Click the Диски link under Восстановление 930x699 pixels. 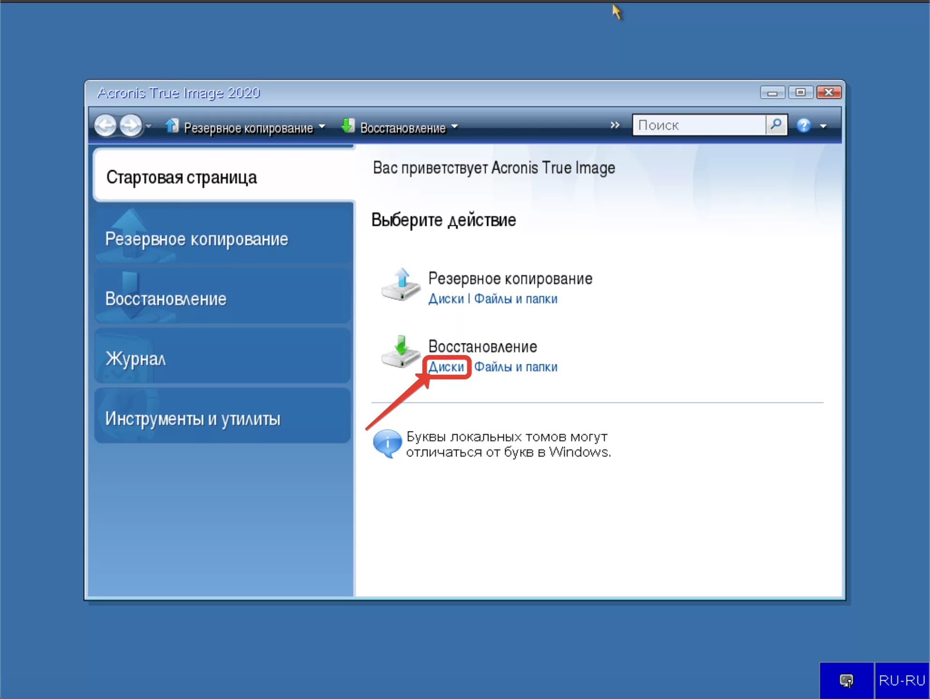pos(446,367)
